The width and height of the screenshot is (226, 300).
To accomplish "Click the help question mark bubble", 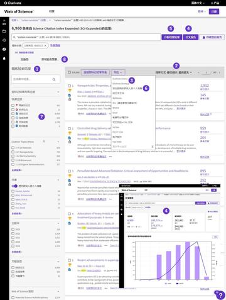I will click(220, 295).
